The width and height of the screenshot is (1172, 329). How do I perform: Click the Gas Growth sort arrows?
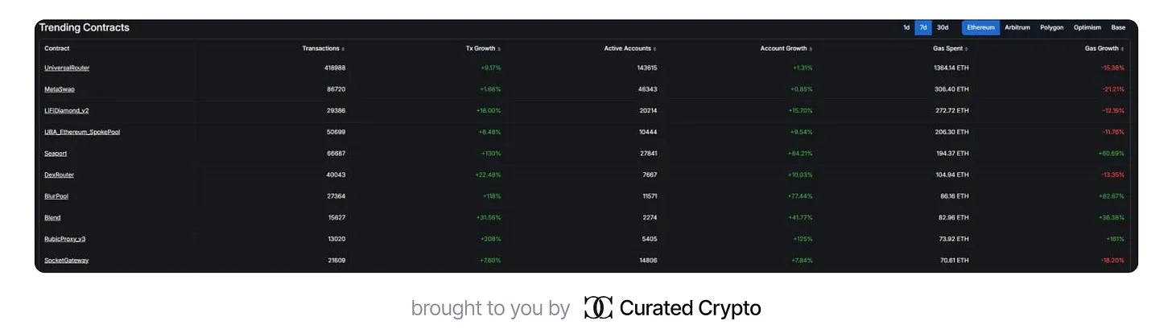click(1123, 49)
